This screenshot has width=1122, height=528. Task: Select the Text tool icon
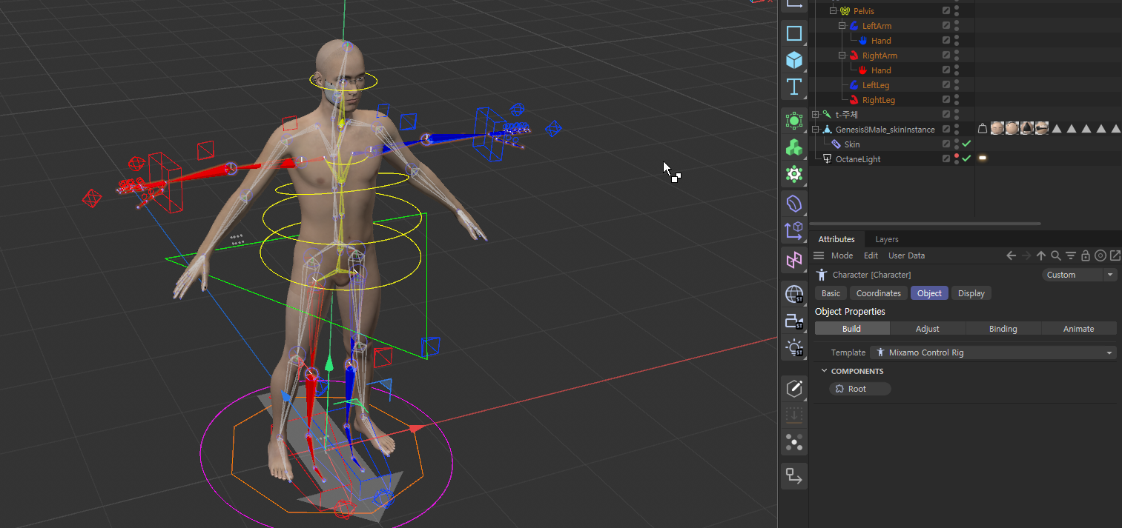[794, 87]
